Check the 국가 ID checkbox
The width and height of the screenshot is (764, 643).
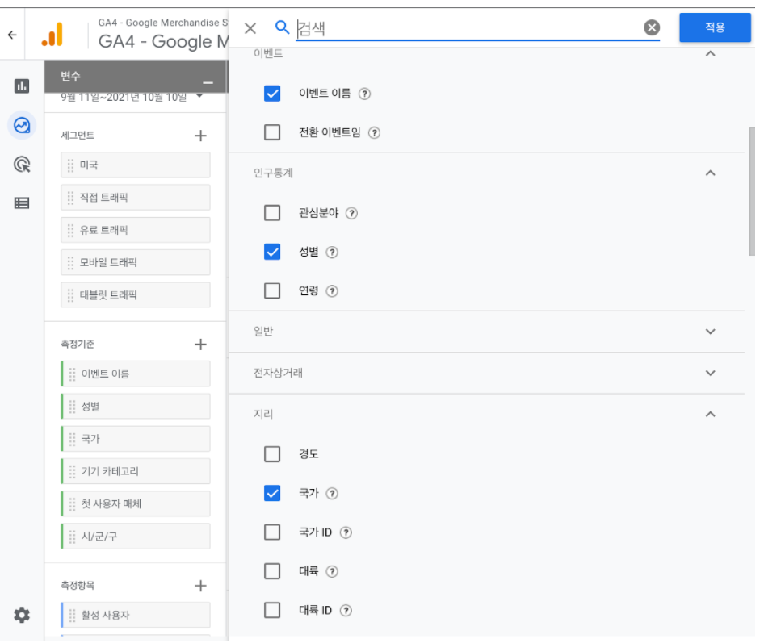(x=272, y=532)
